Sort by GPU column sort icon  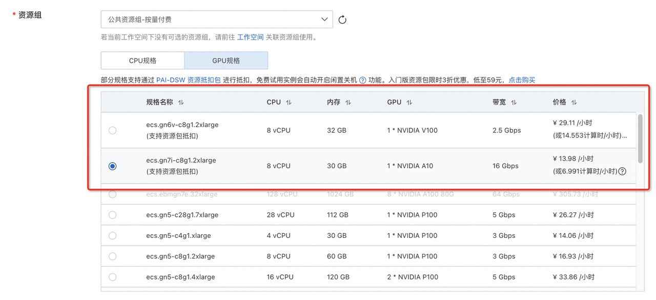[x=409, y=103]
